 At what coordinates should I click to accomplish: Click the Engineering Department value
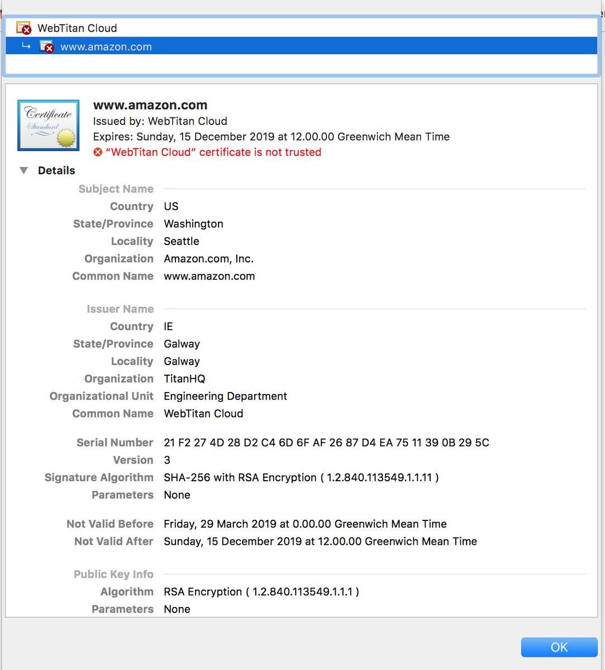225,396
